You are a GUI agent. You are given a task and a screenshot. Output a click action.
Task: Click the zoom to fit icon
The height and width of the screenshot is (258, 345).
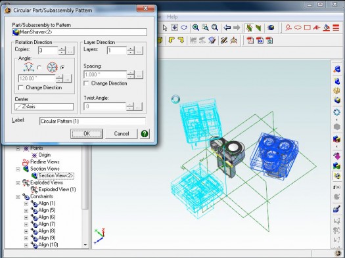(175, 28)
